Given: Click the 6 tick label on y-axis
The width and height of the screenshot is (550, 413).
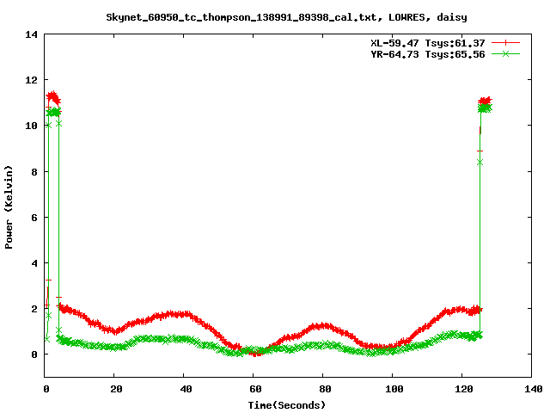Looking at the screenshot, I should (33, 217).
